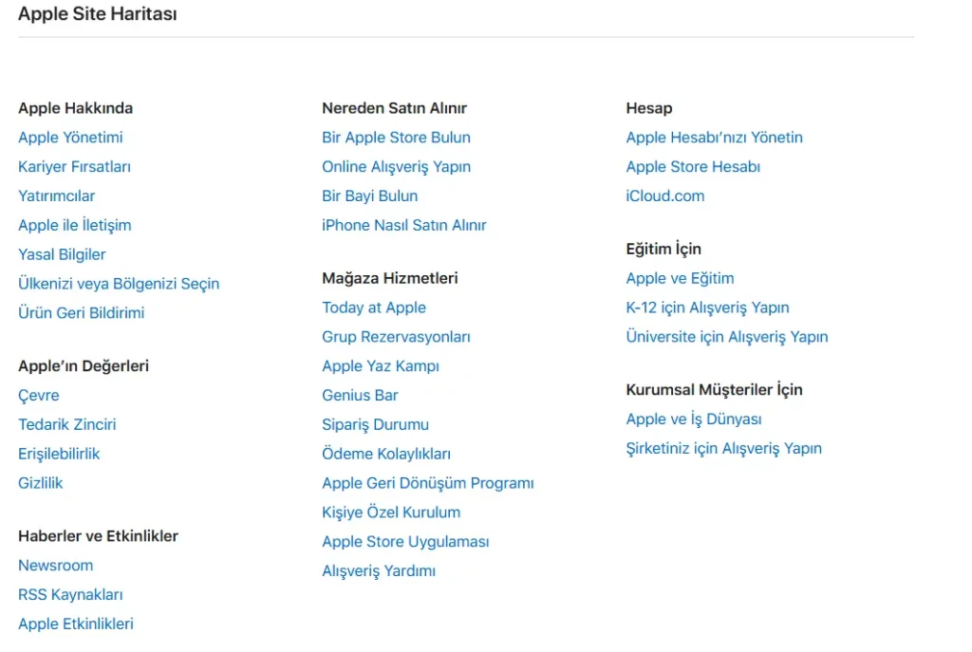Open Apple Yaz Kampı link
Viewport: 972px width, 652px height.
[x=381, y=366]
